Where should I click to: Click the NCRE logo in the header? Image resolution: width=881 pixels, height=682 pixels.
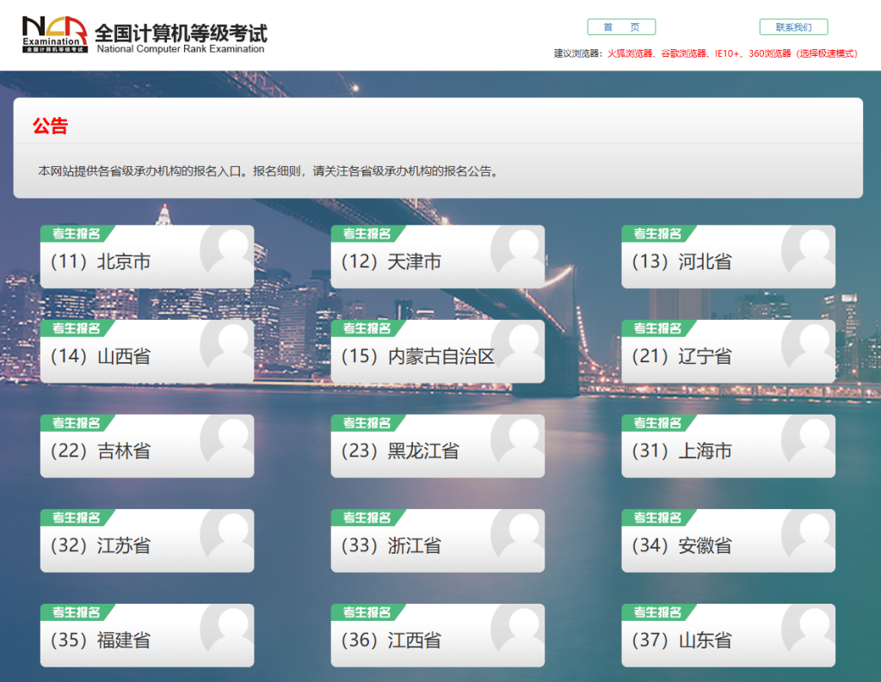click(x=53, y=34)
